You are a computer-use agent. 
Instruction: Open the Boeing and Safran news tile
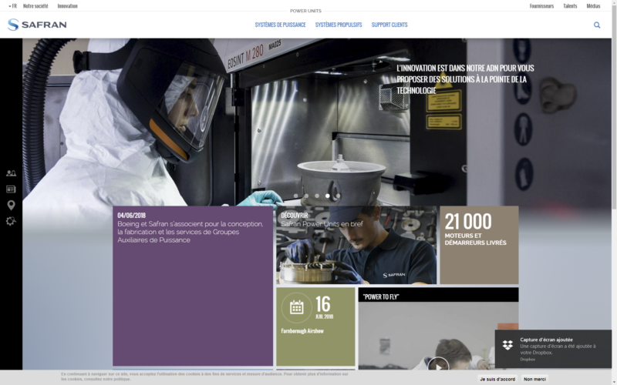[x=193, y=285]
